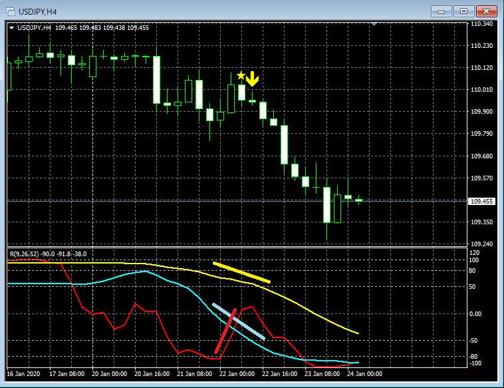Click the 22 Jan 00:00 time label
This screenshot has height=388, width=504.
point(237,374)
